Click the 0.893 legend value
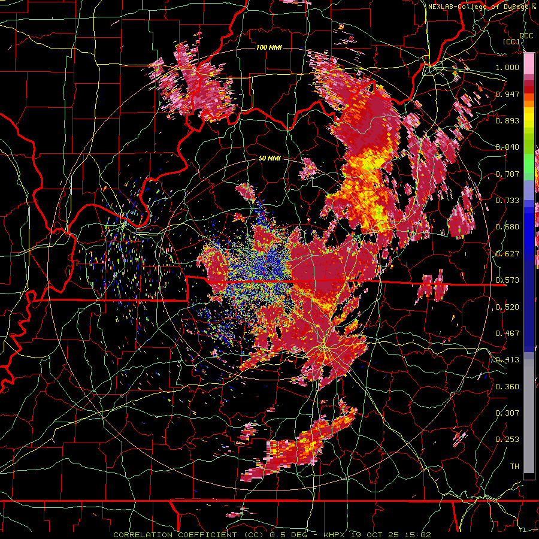This screenshot has width=539, height=539. click(507, 120)
